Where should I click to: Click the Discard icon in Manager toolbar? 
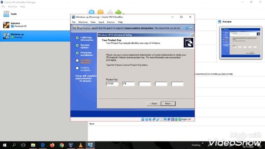(110, 12)
